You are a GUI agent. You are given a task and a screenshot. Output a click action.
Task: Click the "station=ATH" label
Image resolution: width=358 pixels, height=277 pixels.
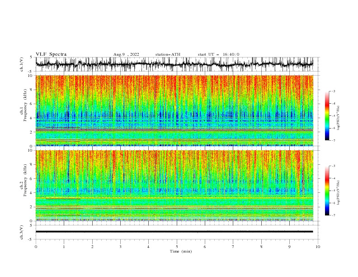[x=168, y=54]
